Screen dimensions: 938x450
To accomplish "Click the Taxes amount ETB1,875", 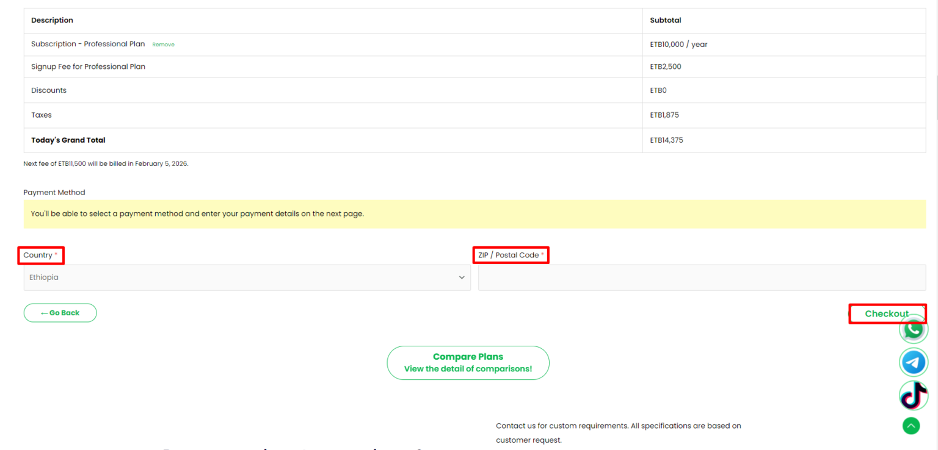I will pyautogui.click(x=664, y=115).
